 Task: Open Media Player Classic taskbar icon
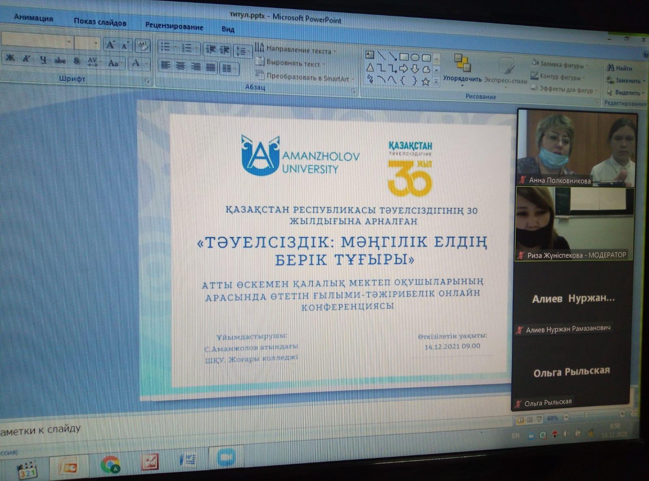[28, 471]
